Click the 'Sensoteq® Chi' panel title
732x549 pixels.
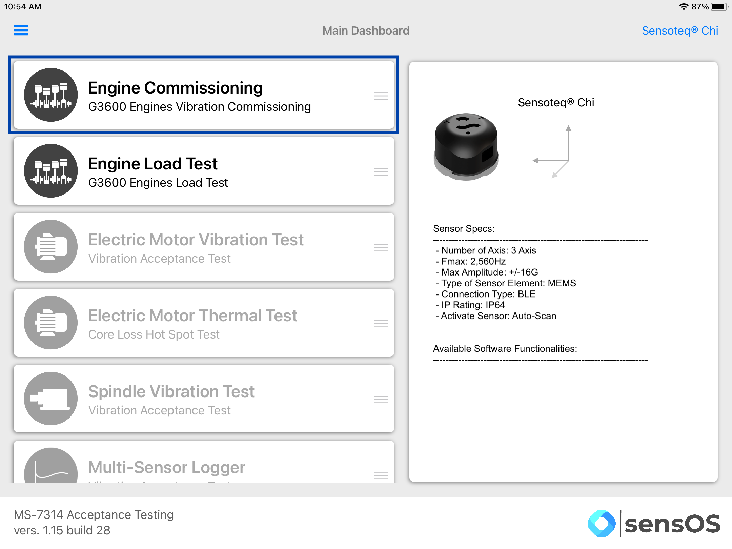click(x=556, y=102)
